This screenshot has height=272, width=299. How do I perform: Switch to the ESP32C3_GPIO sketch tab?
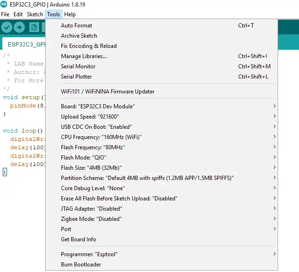[26, 45]
